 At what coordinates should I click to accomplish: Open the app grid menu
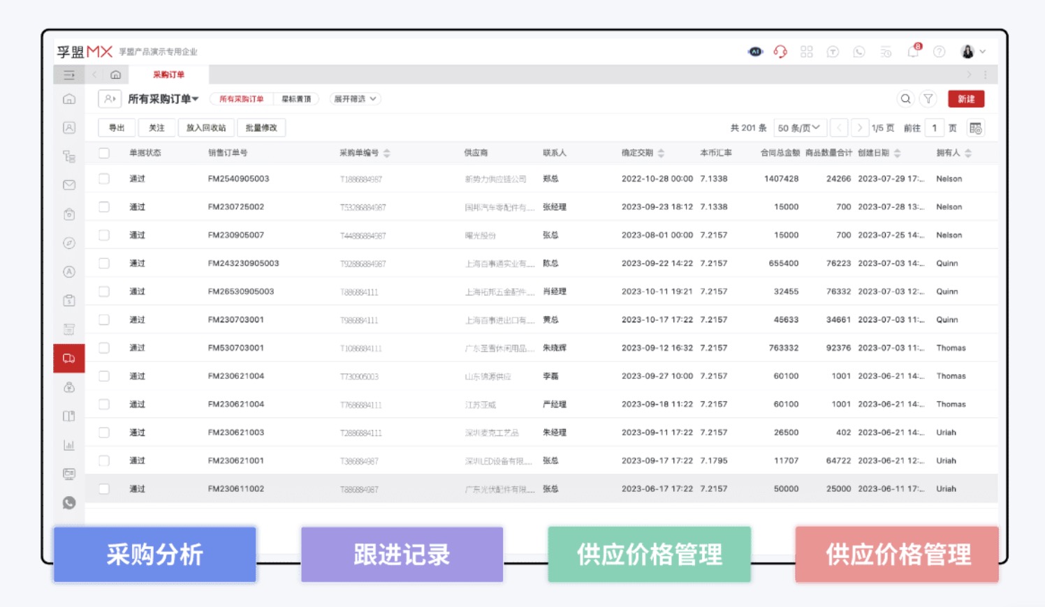(807, 51)
